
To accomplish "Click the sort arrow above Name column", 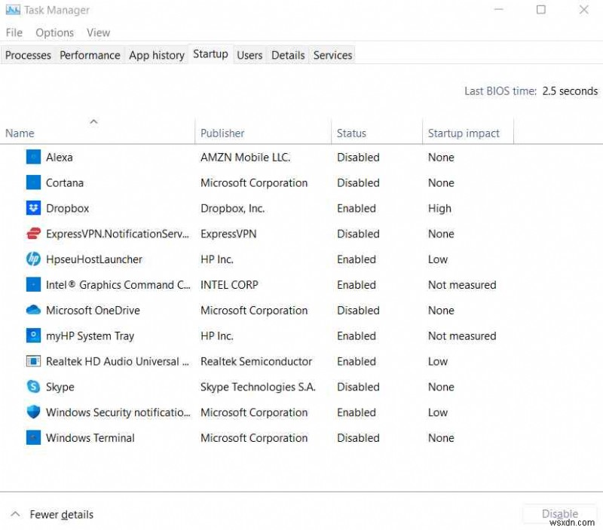I will pyautogui.click(x=93, y=121).
